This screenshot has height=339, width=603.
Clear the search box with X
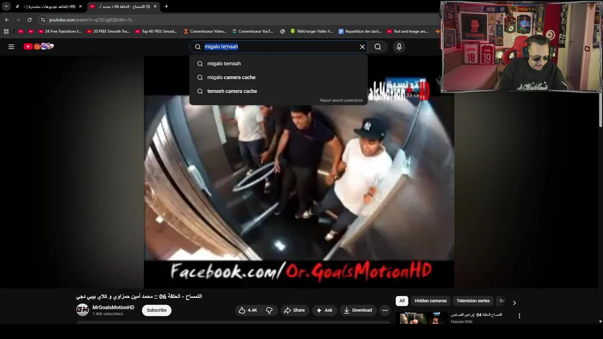(362, 47)
